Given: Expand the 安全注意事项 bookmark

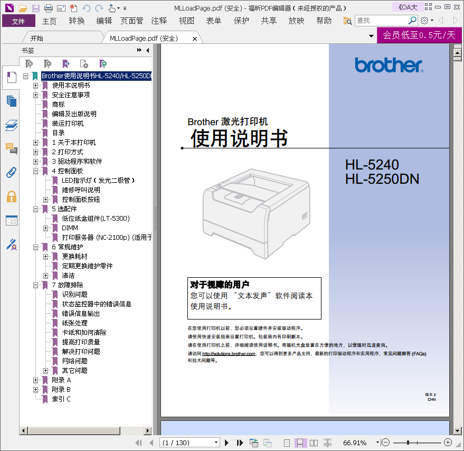Looking at the screenshot, I should pos(35,95).
